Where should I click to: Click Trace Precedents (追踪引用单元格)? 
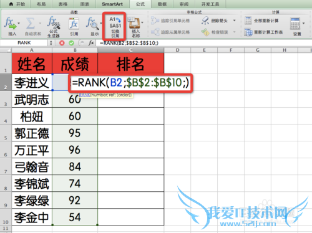point(170,21)
